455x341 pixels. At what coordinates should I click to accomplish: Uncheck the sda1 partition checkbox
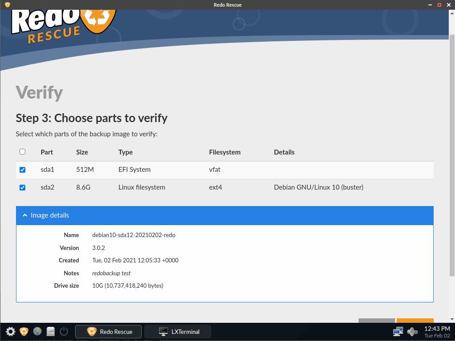(22, 170)
